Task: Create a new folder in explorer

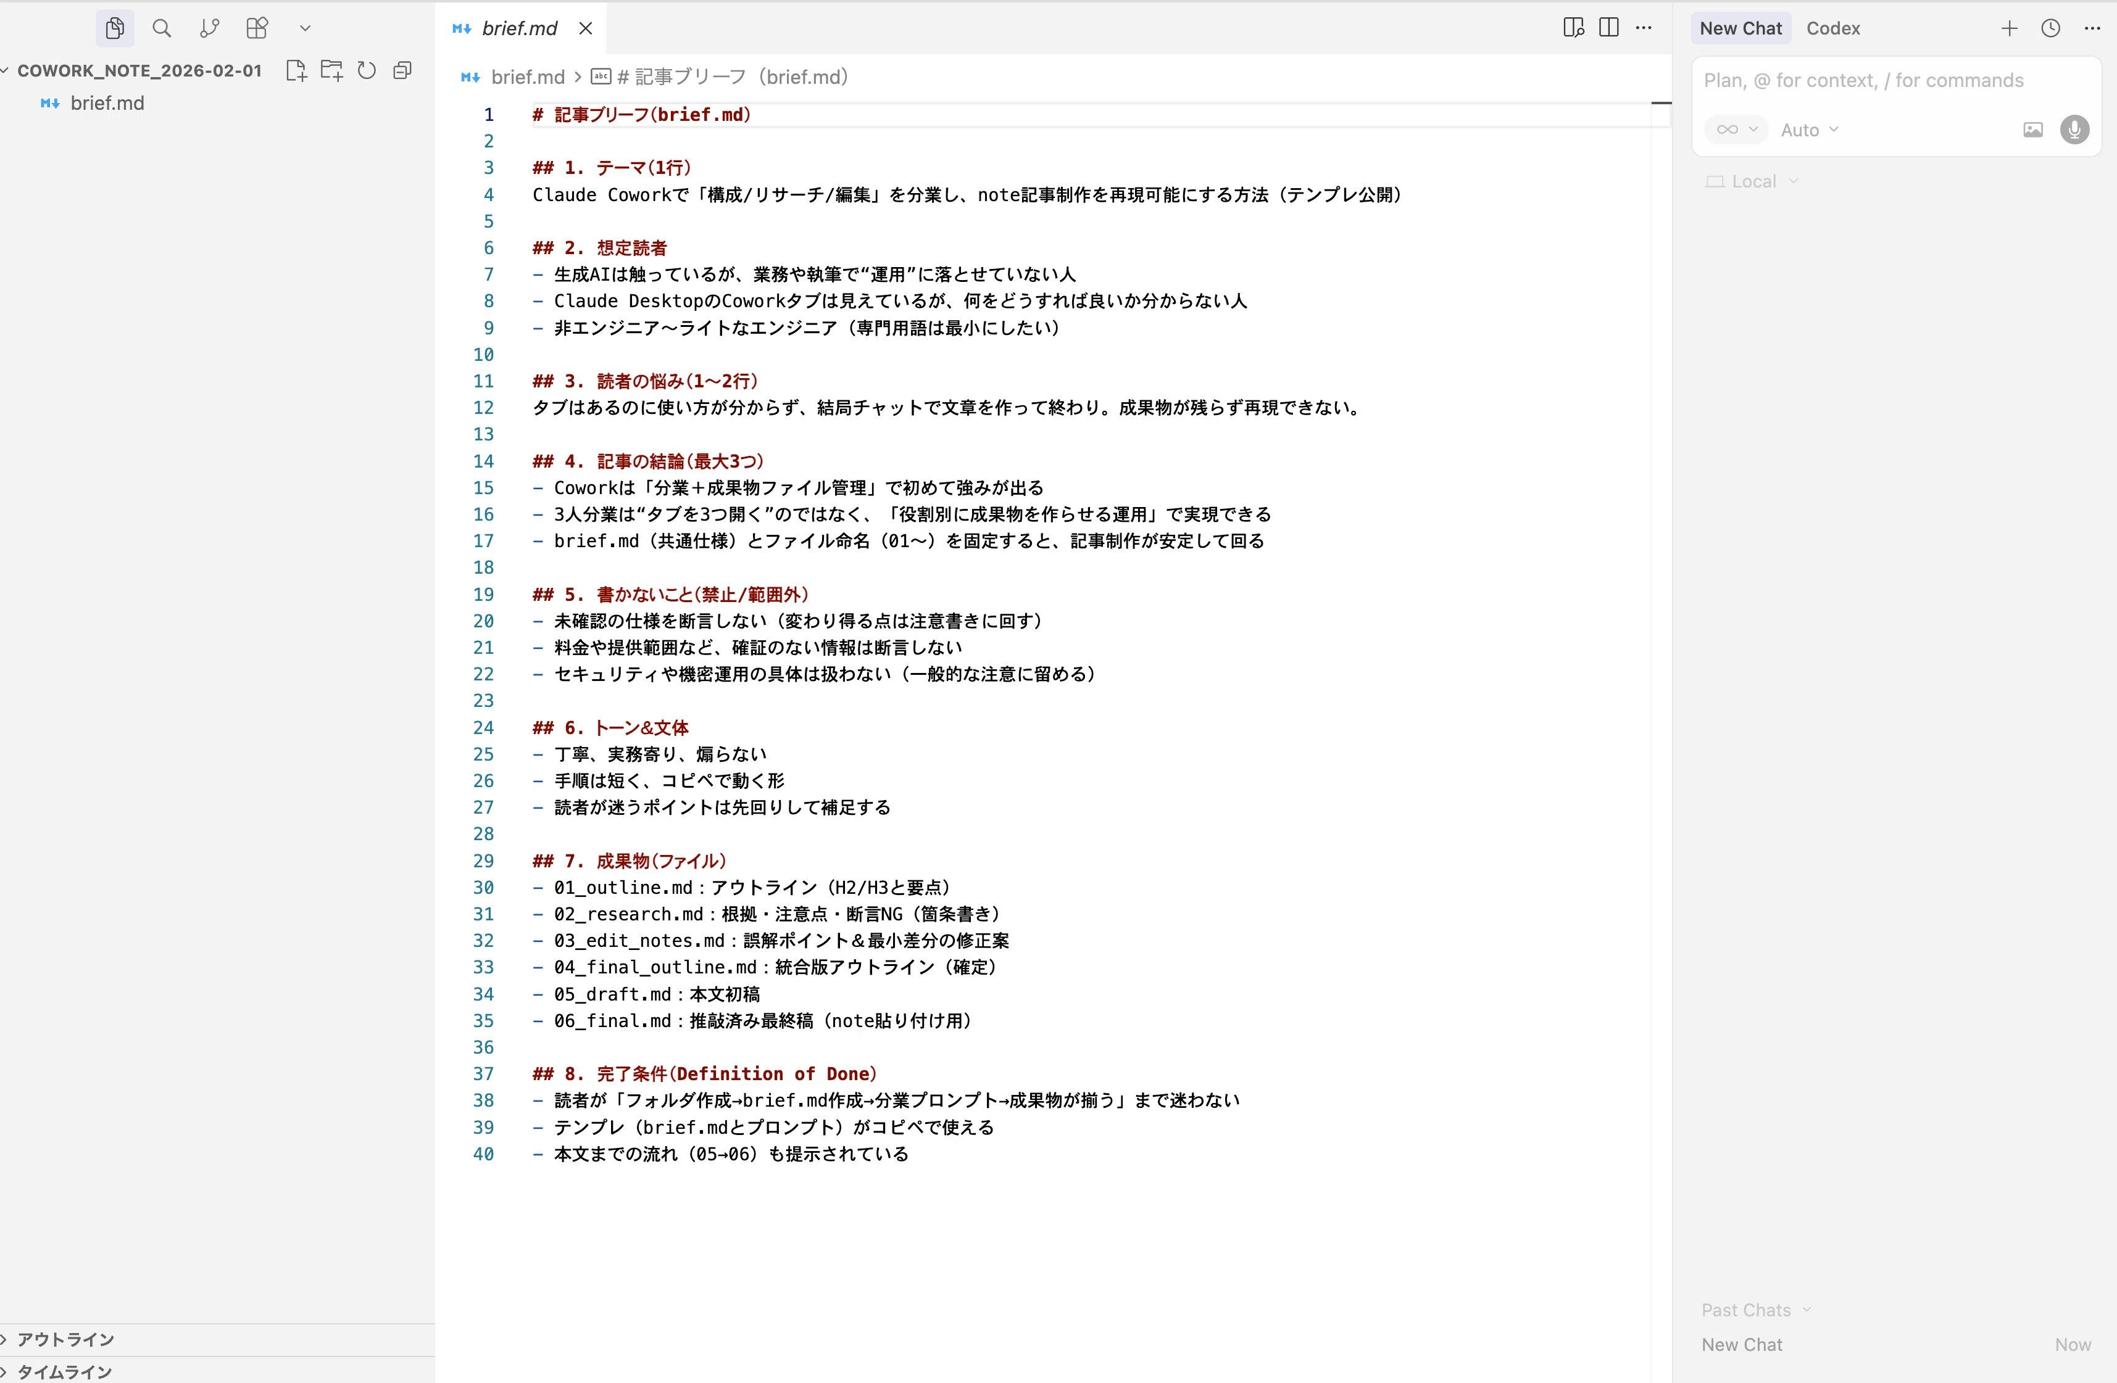Action: (332, 70)
